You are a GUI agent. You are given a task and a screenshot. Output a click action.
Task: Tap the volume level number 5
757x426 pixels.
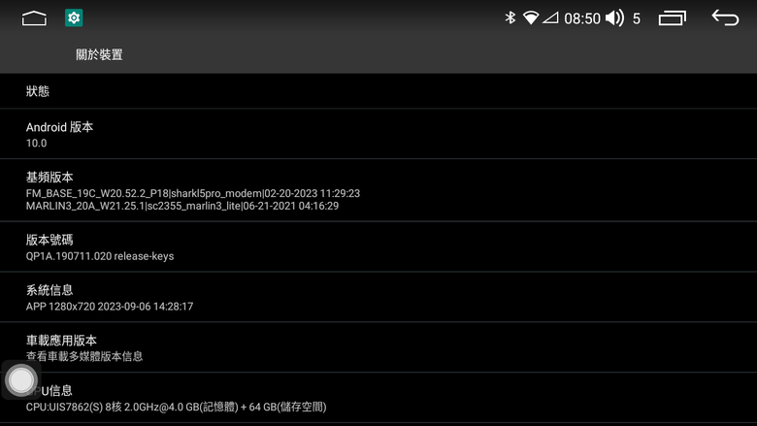[x=637, y=18]
